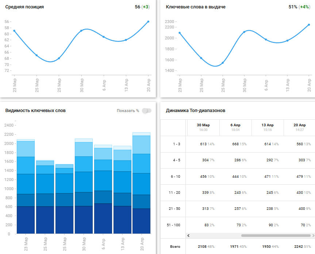Select the '21 - 50' row label
315x254 pixels.
pos(174,209)
